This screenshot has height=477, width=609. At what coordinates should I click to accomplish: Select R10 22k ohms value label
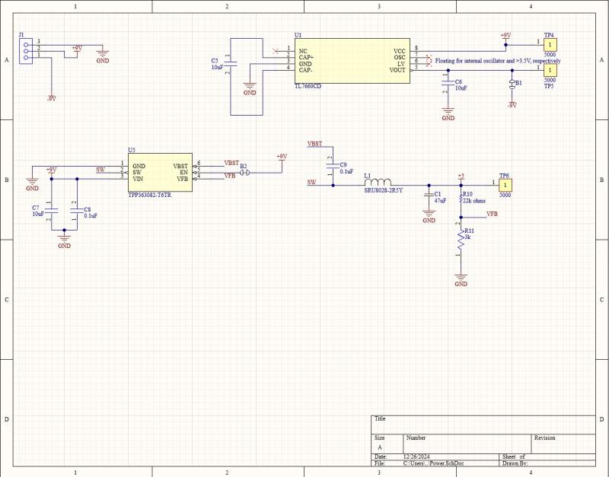(473, 202)
